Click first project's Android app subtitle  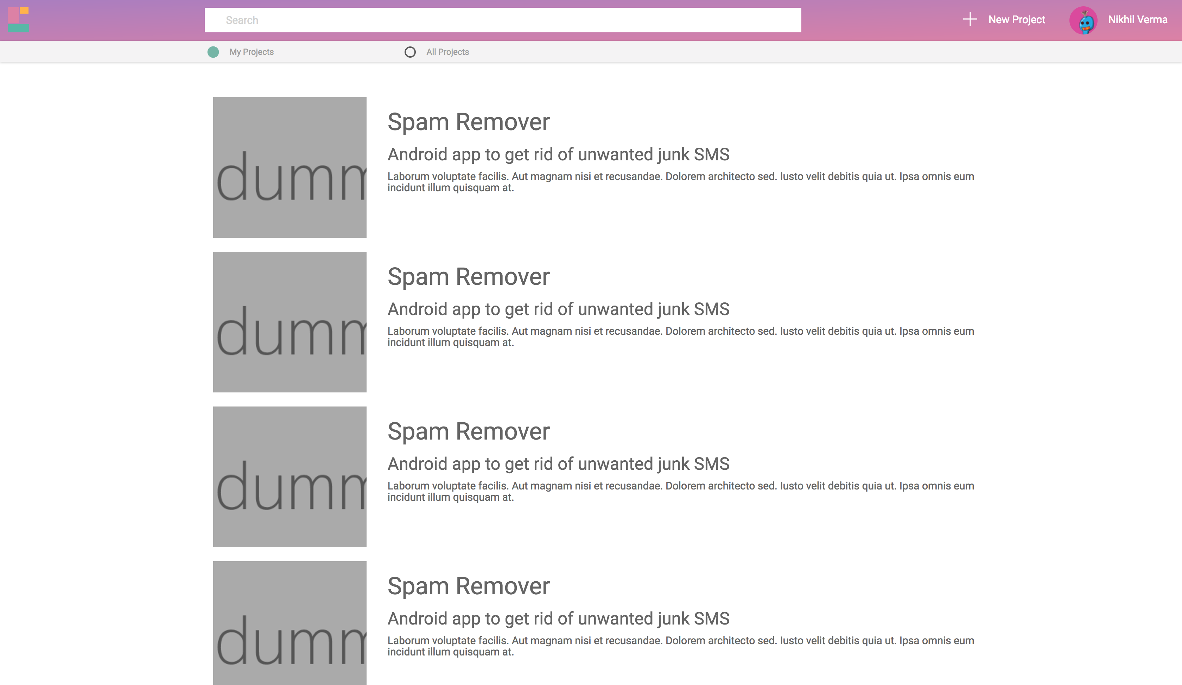[x=558, y=155]
